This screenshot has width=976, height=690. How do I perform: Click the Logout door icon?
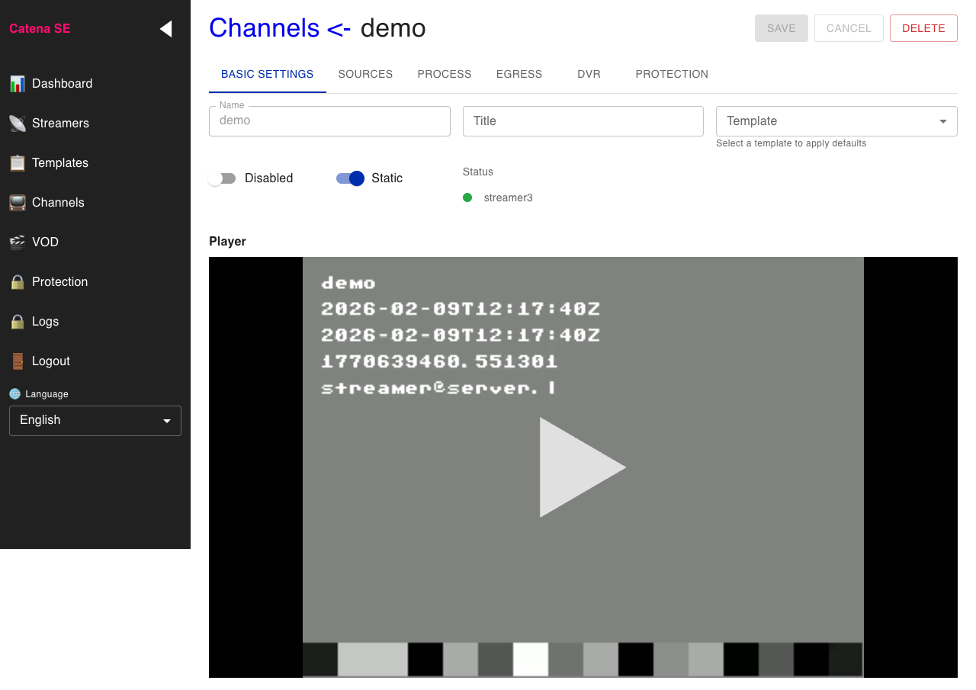tap(17, 361)
